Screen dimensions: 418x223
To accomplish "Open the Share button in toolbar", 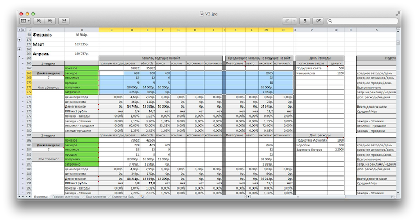I will click(64, 21).
